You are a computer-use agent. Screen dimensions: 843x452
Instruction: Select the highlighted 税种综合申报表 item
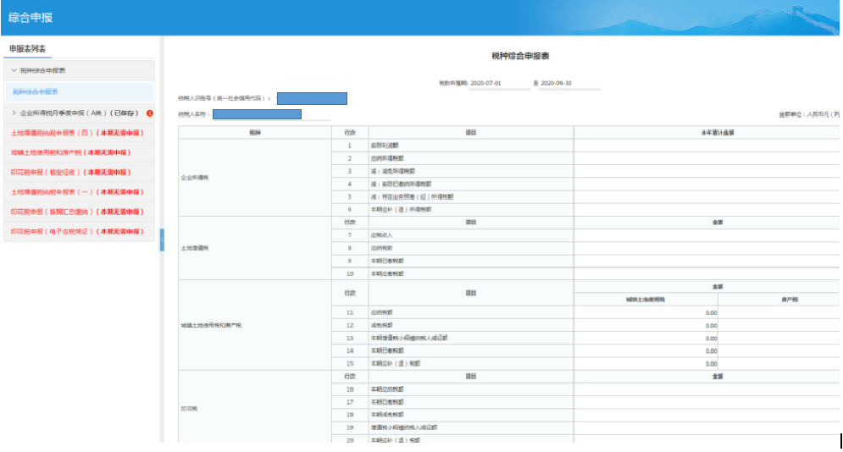(x=79, y=91)
